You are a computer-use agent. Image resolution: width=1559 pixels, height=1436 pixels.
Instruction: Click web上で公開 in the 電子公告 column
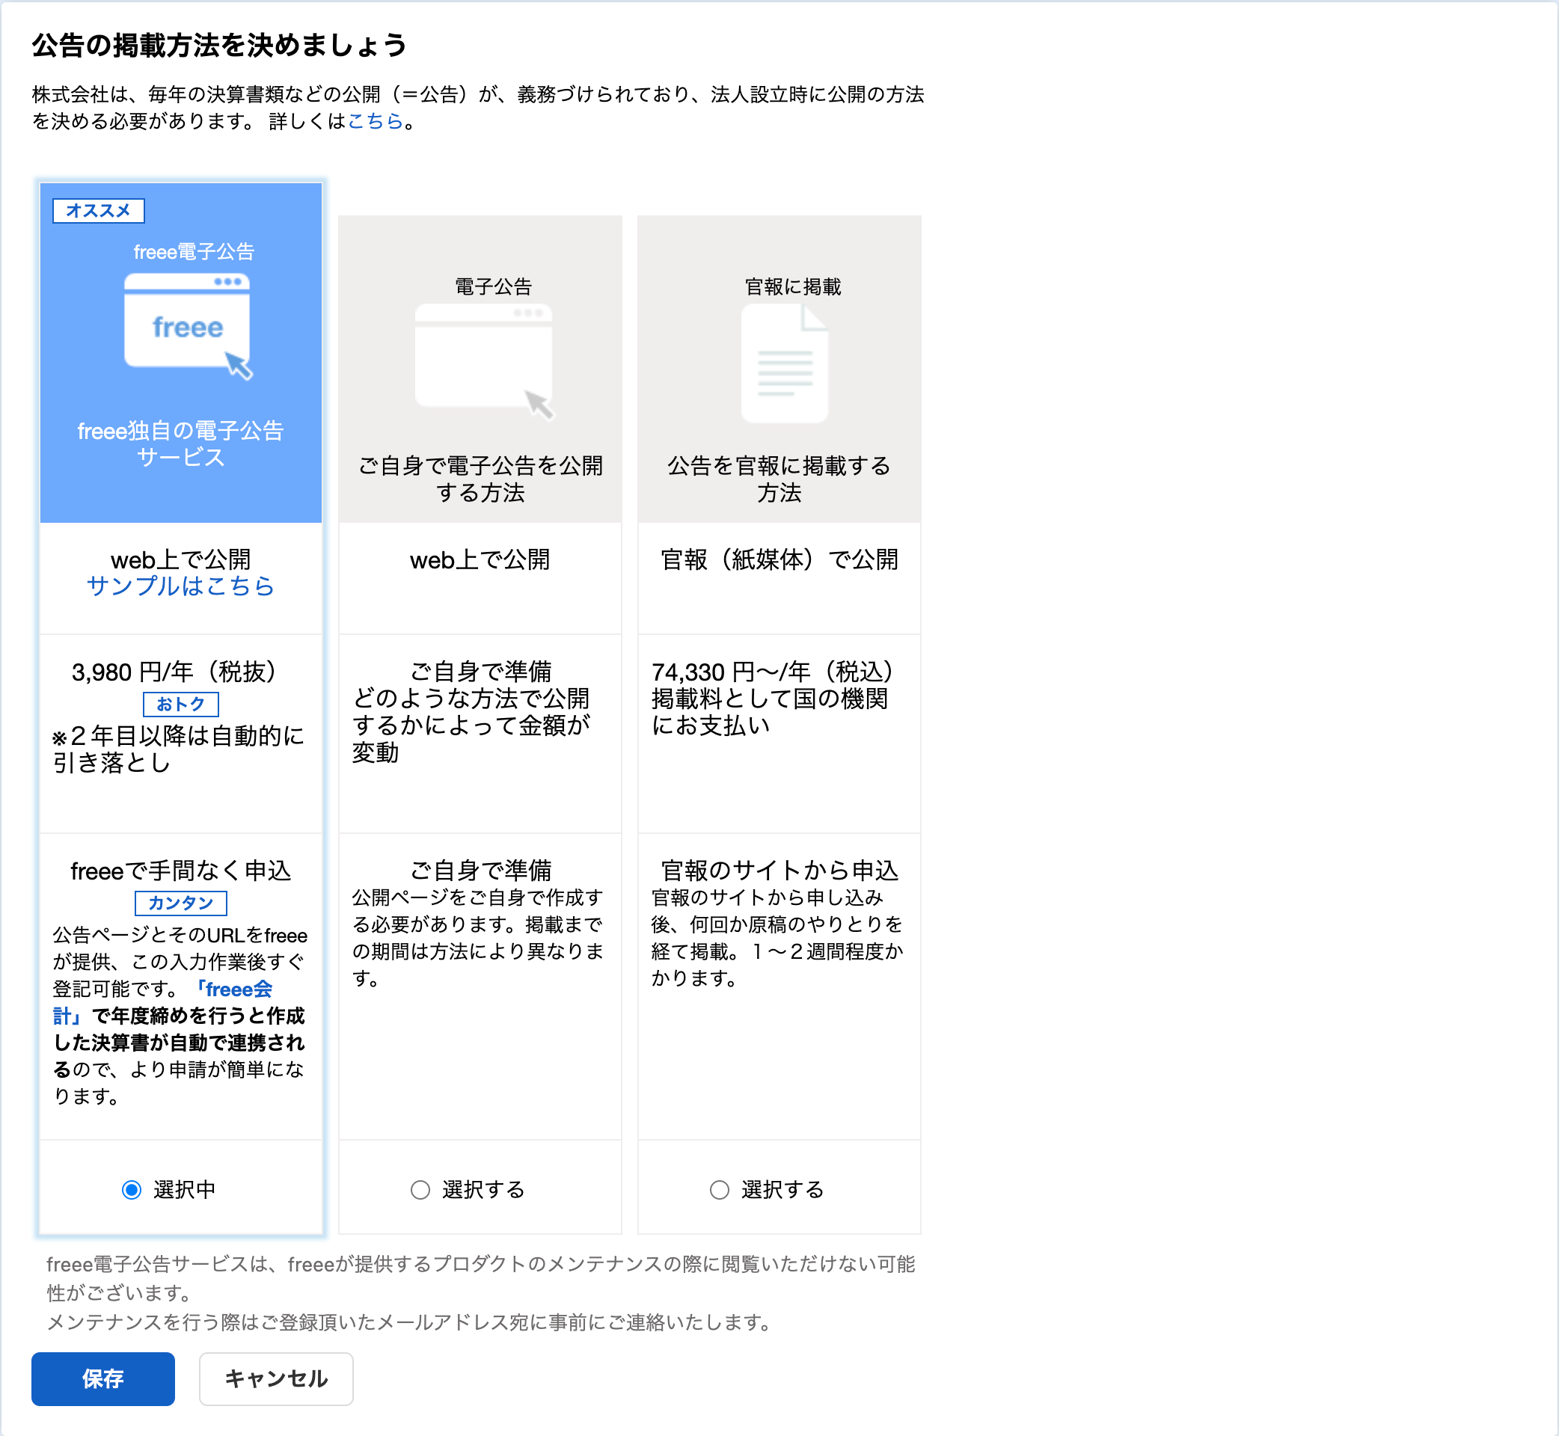pyautogui.click(x=480, y=559)
